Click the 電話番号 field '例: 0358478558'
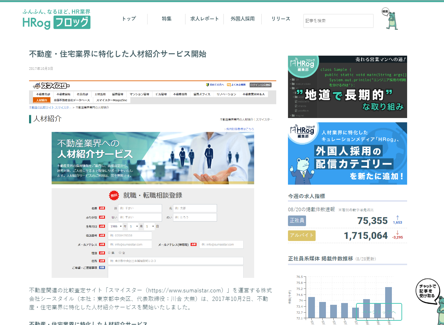Image resolution: width=444 pixels, height=325 pixels. click(x=130, y=235)
